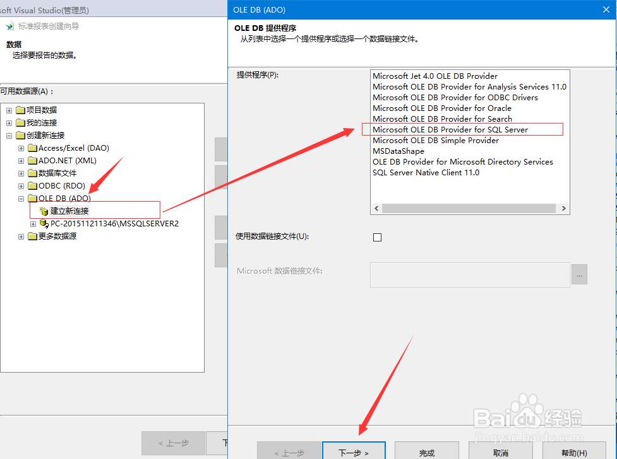Click the 数据库文件 folder icon
617x459 pixels.
tap(33, 173)
